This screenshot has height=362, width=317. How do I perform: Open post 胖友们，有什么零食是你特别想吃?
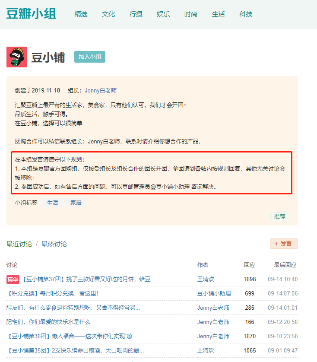coord(73,308)
